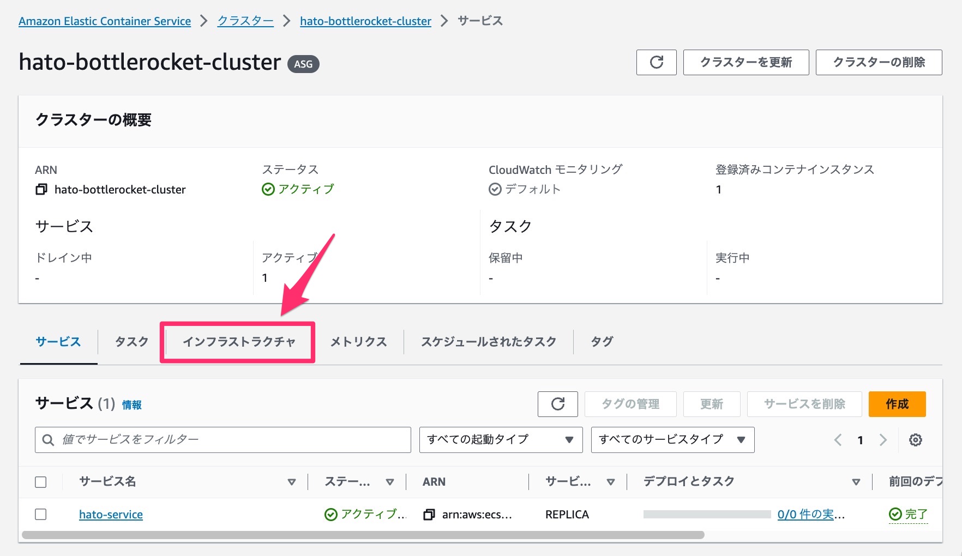Open the すべての起動タイプ dropdown
Image resolution: width=962 pixels, height=556 pixels.
(x=500, y=439)
